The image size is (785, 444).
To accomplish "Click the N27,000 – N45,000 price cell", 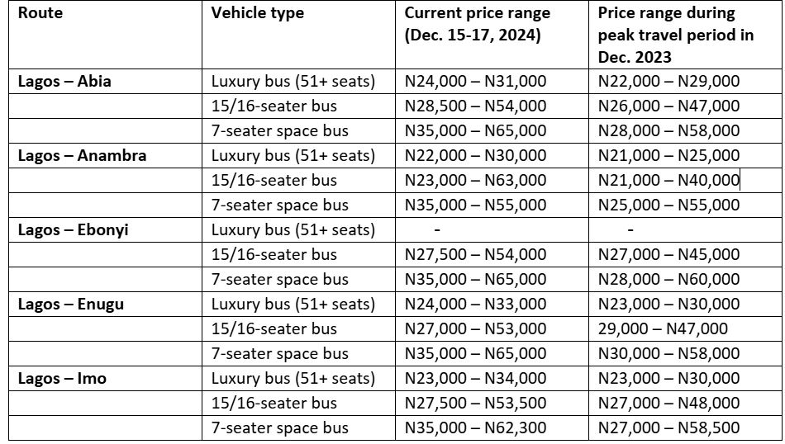I will coord(668,254).
